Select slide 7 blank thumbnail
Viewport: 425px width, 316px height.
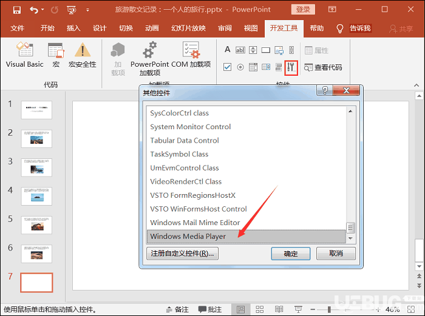pos(36,283)
